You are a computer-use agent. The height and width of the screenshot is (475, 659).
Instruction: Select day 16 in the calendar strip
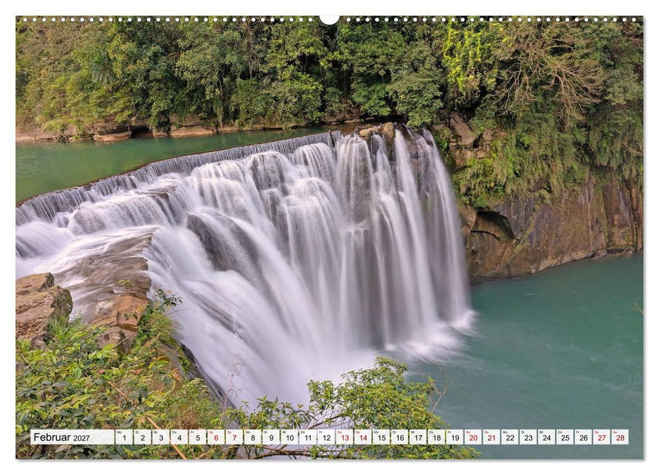400,437
